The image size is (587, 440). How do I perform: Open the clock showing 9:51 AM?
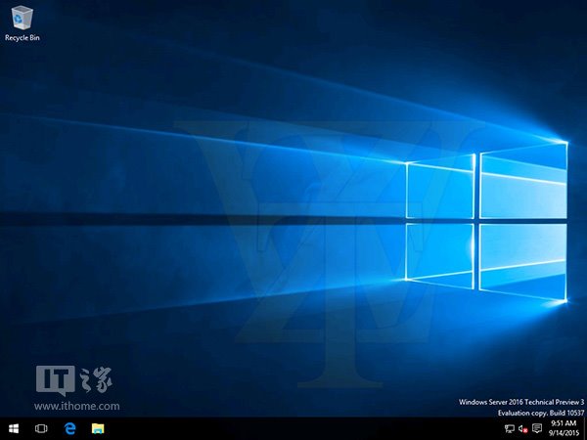pyautogui.click(x=564, y=428)
